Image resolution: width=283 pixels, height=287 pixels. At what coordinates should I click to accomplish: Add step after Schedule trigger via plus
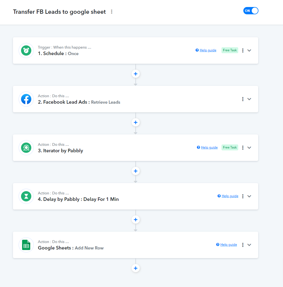pos(135,74)
